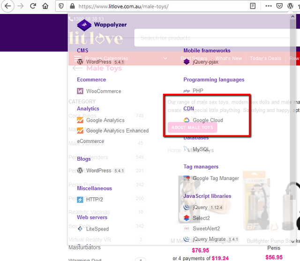The image size is (300, 261).
Task: Open the Tag managers category heading
Action: pyautogui.click(x=201, y=167)
